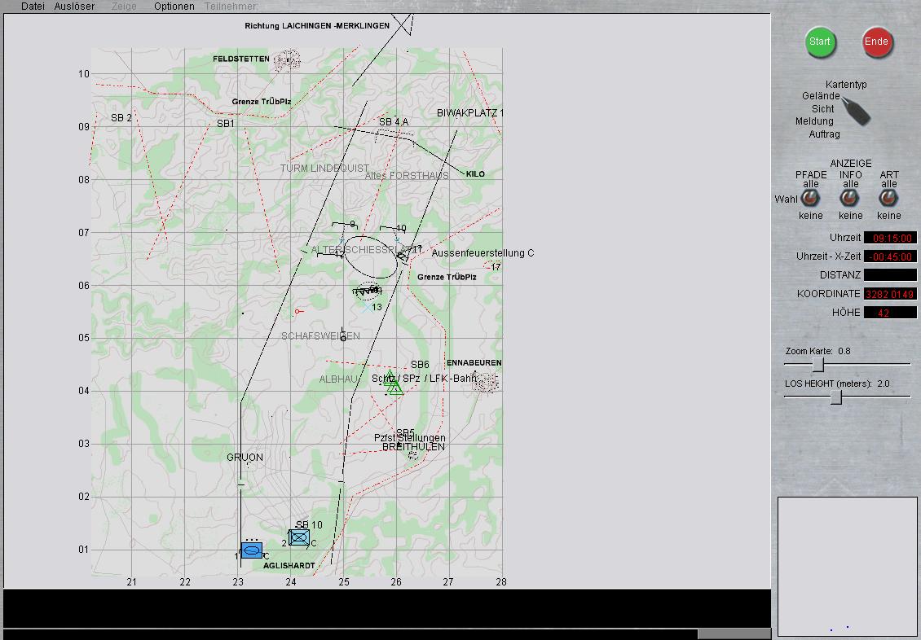Open the Auslöser menu

74,7
